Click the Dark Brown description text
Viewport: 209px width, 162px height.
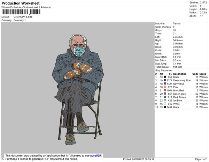(179, 97)
